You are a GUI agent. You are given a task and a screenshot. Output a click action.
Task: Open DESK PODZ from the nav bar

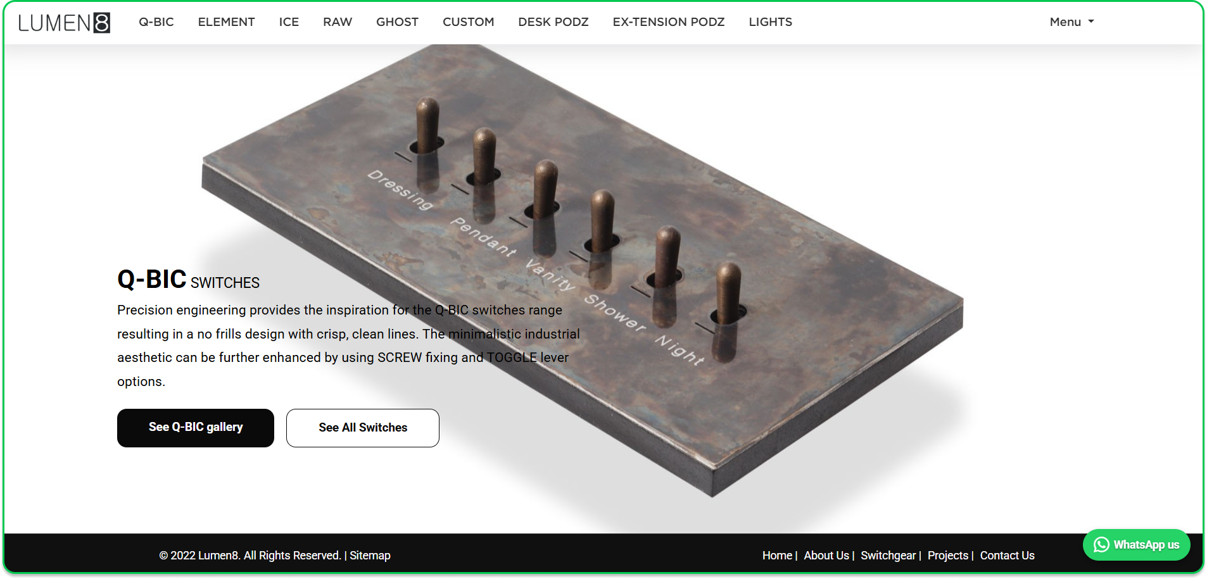coord(553,22)
